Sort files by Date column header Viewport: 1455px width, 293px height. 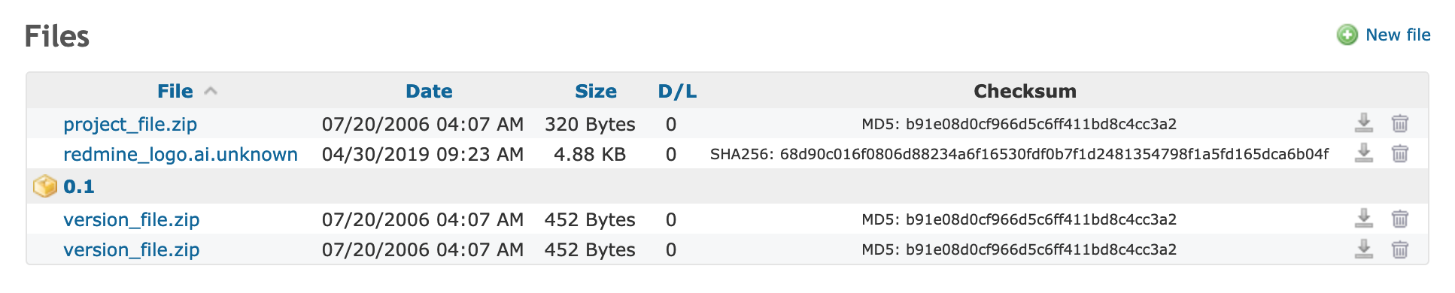tap(429, 91)
